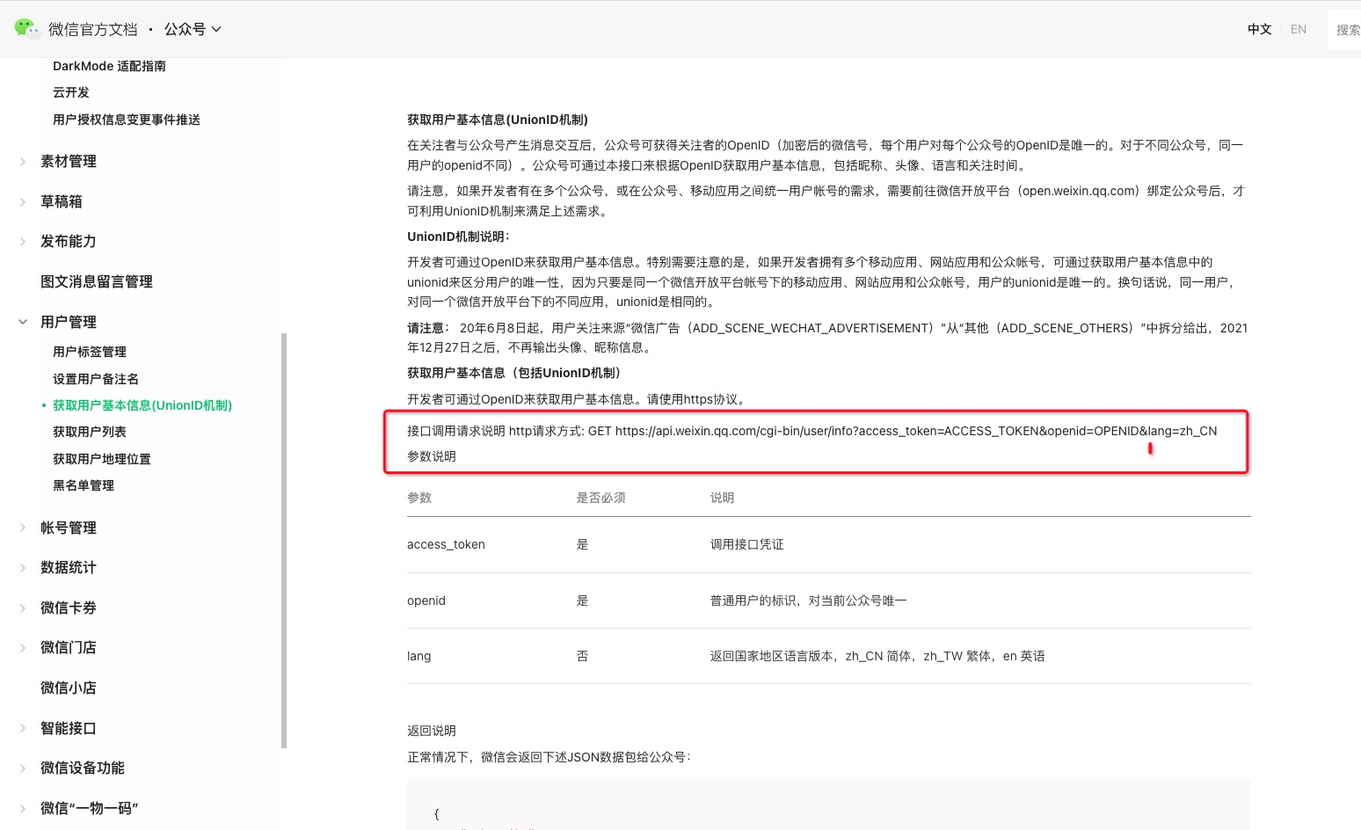Expand 微信卡券 chevron

pos(23,608)
